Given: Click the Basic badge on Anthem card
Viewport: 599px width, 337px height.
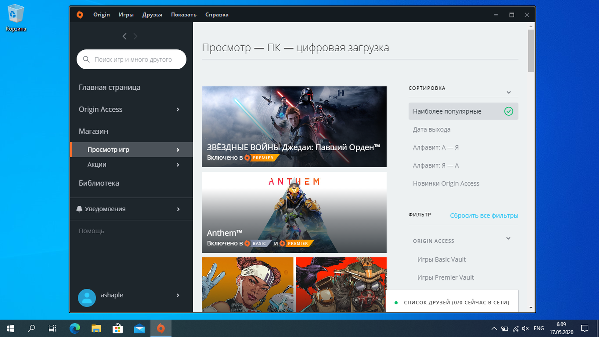Looking at the screenshot, I should [x=259, y=243].
